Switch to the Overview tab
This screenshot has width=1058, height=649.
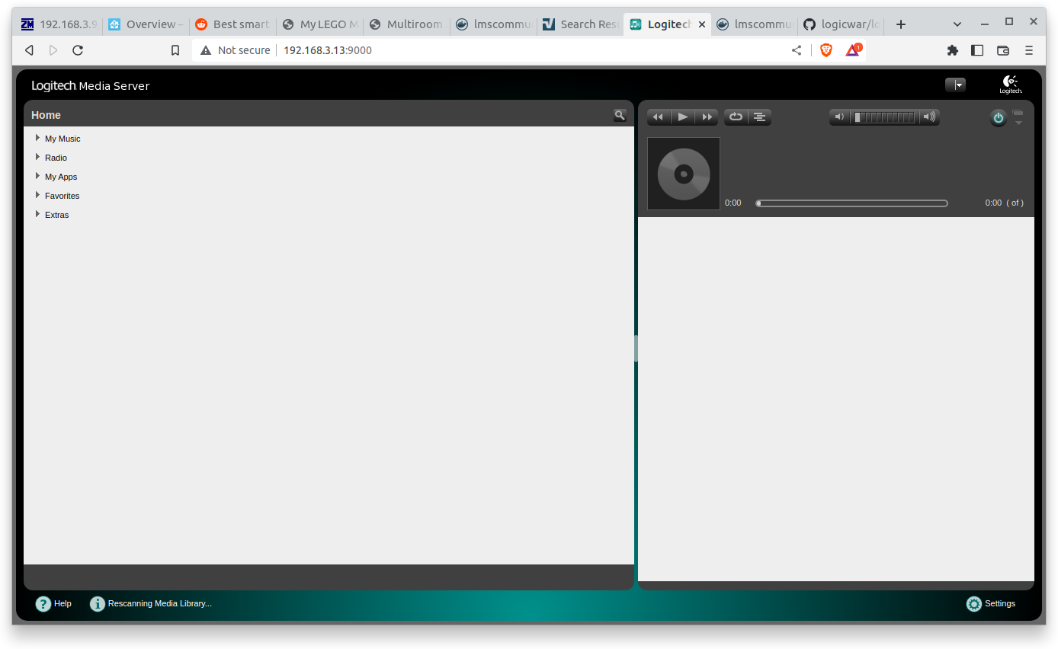click(146, 24)
